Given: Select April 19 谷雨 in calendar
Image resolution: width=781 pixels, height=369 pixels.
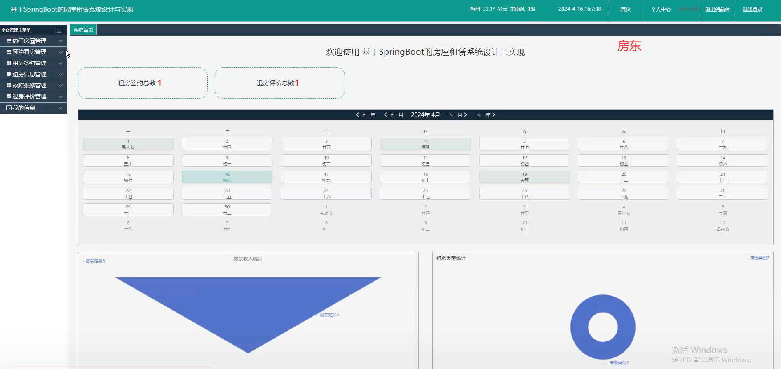Looking at the screenshot, I should 525,177.
